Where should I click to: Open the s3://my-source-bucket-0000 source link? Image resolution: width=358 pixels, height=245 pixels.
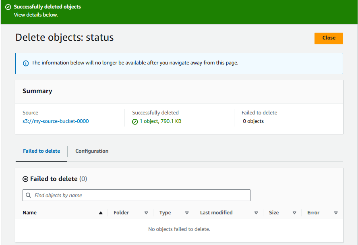click(x=56, y=121)
